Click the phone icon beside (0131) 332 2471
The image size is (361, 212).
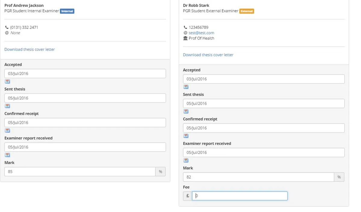pos(7,27)
